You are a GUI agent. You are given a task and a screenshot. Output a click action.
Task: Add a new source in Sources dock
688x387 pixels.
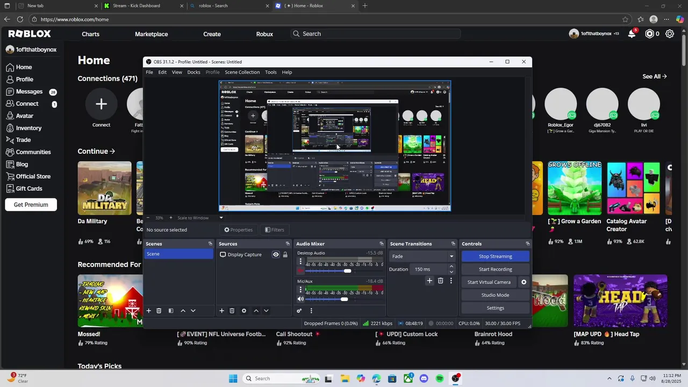[x=221, y=311]
